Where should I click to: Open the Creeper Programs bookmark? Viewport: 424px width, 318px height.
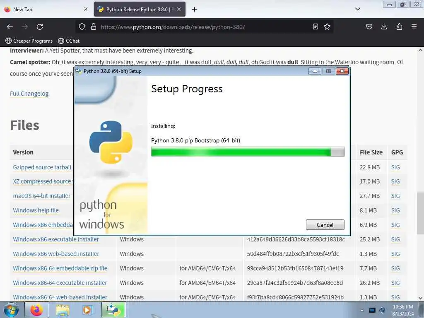(x=29, y=41)
